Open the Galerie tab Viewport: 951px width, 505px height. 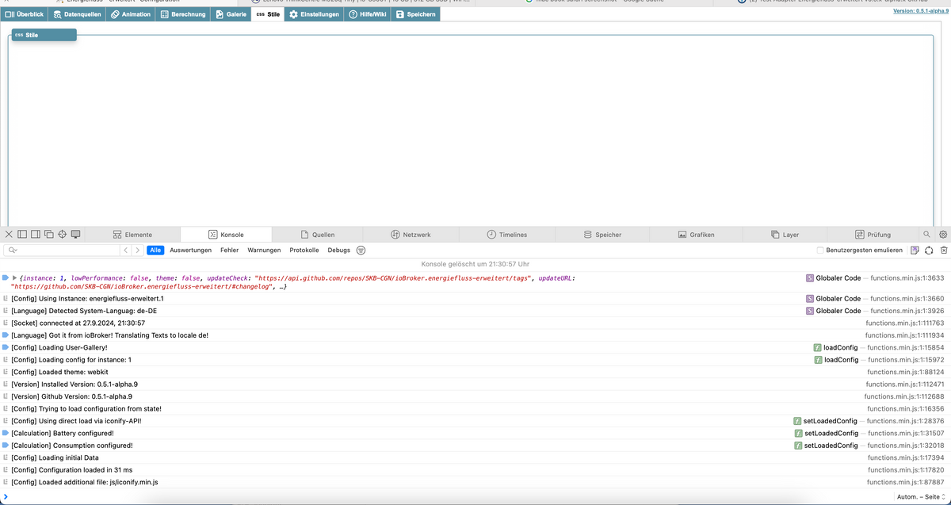[x=231, y=14]
